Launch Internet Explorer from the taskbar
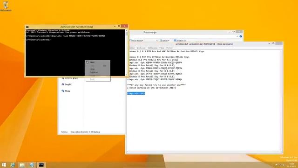The width and height of the screenshot is (298, 168). 13,165
